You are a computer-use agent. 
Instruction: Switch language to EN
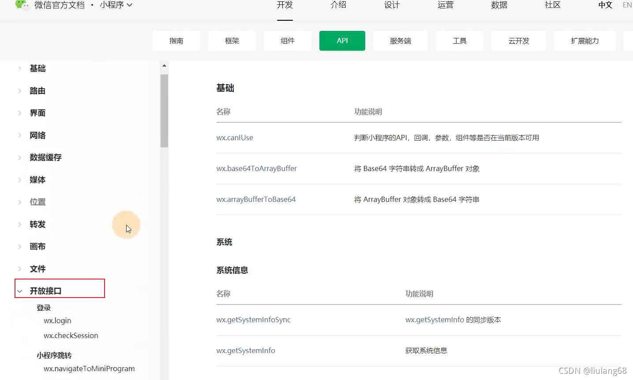(x=627, y=5)
